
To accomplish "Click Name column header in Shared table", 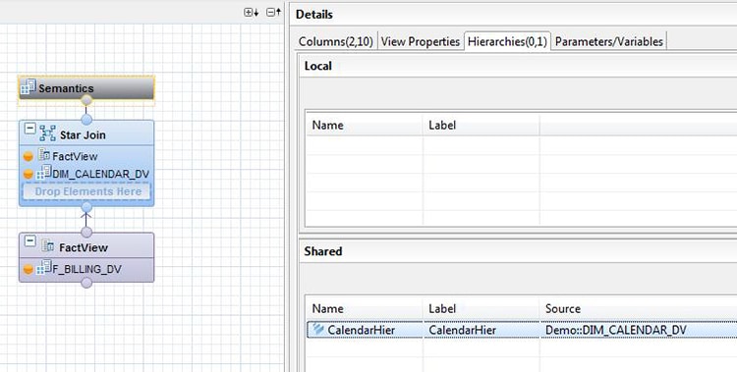I will pyautogui.click(x=327, y=308).
